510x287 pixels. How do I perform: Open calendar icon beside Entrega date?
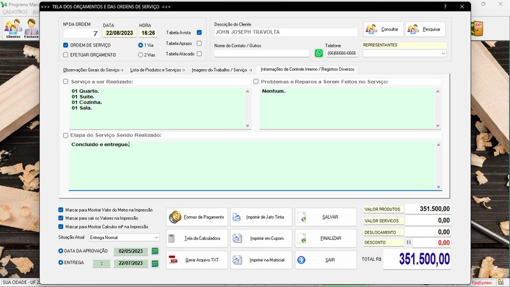coord(155,263)
